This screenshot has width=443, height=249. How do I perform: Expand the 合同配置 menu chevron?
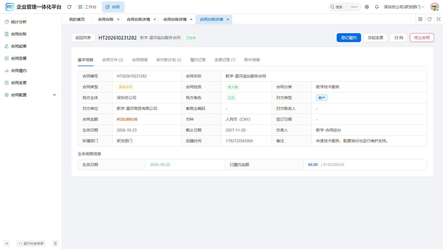coord(55,95)
